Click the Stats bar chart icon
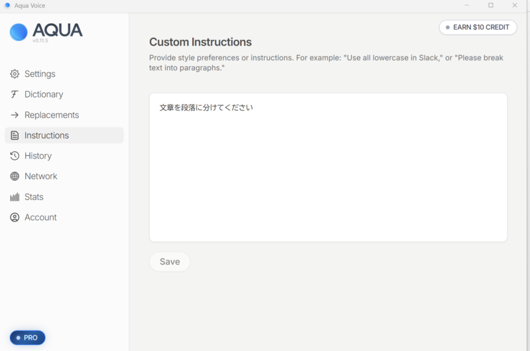The width and height of the screenshot is (530, 351). point(15,197)
